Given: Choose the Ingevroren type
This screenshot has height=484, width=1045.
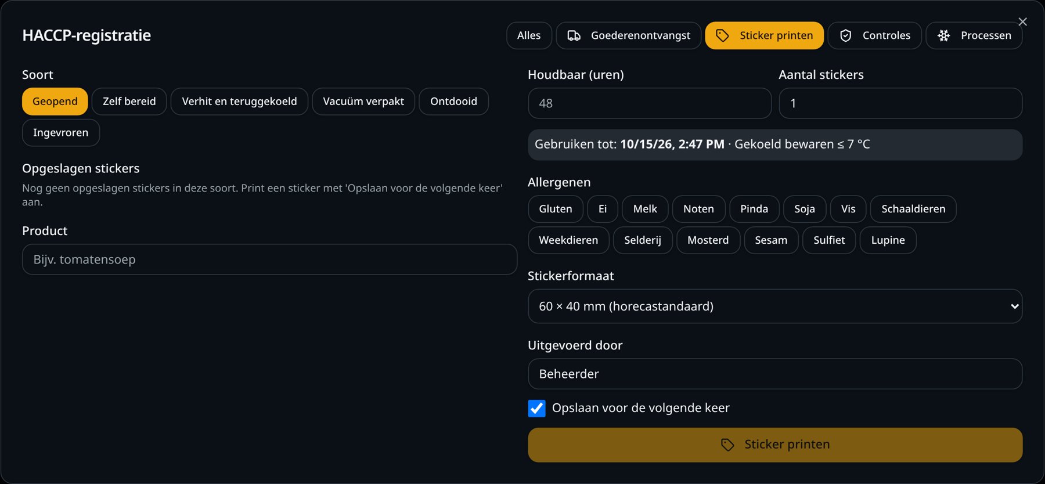Looking at the screenshot, I should [61, 133].
